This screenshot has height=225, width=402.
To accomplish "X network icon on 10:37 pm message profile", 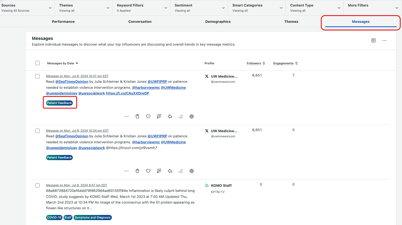I will point(207,77).
